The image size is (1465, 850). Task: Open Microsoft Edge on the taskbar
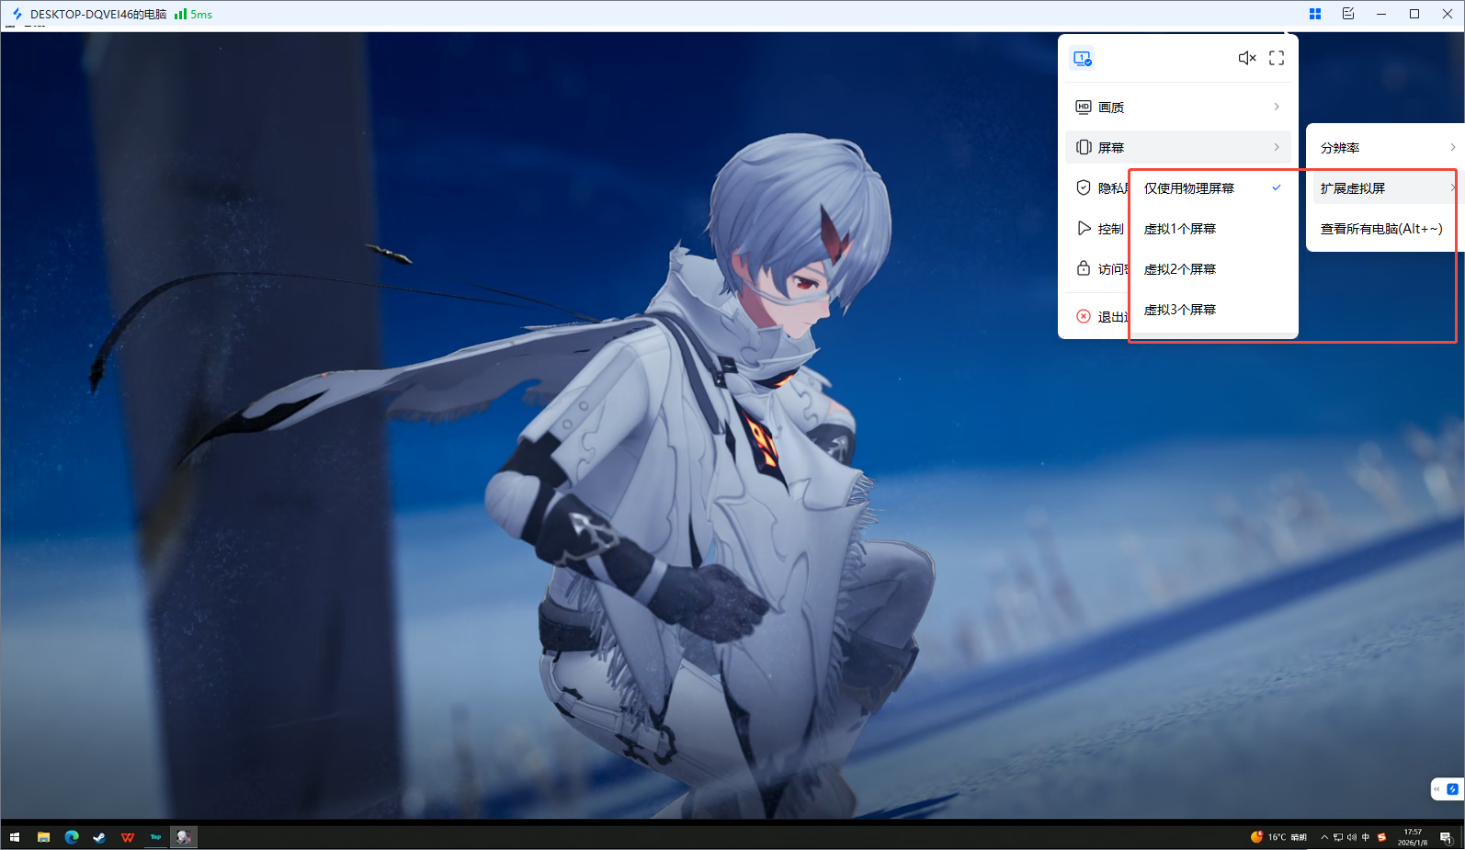click(x=72, y=837)
